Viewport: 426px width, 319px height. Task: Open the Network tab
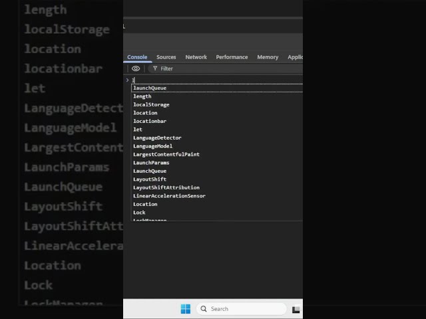pyautogui.click(x=196, y=57)
